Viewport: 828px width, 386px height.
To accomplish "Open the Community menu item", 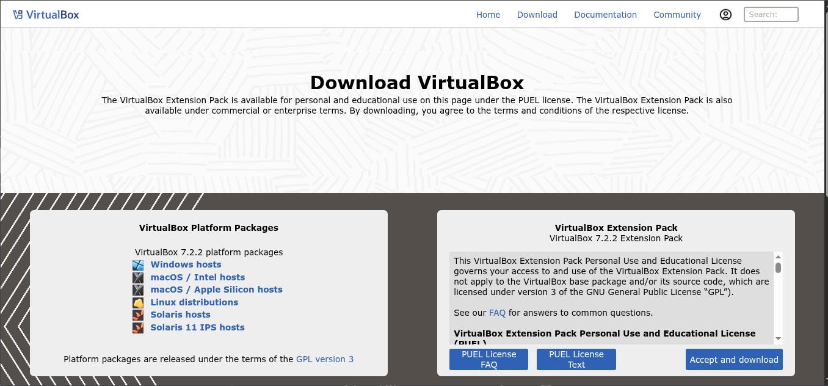I will [677, 15].
